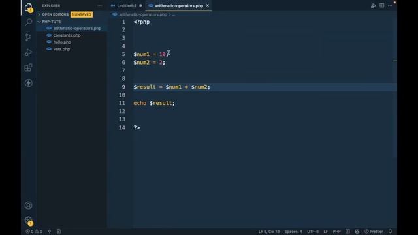Click the $result assignment code line
Screen dimensions: 418x235
click(172, 87)
